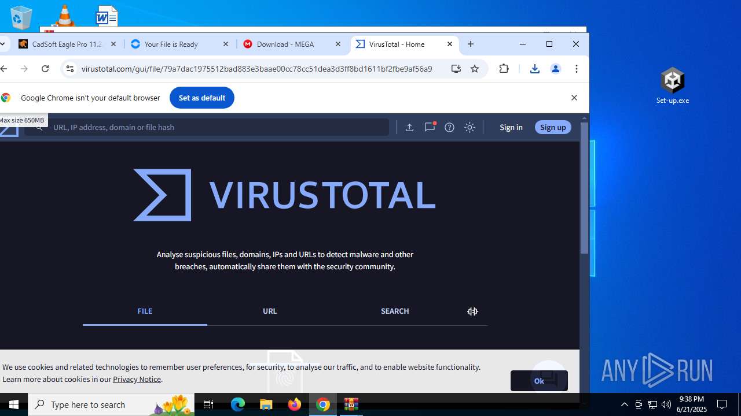The height and width of the screenshot is (416, 741).
Task: Close the CadSoft Eagle Pro tab
Action: (113, 44)
